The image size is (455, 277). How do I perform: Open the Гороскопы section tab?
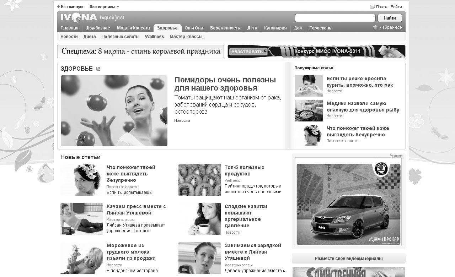(x=321, y=28)
